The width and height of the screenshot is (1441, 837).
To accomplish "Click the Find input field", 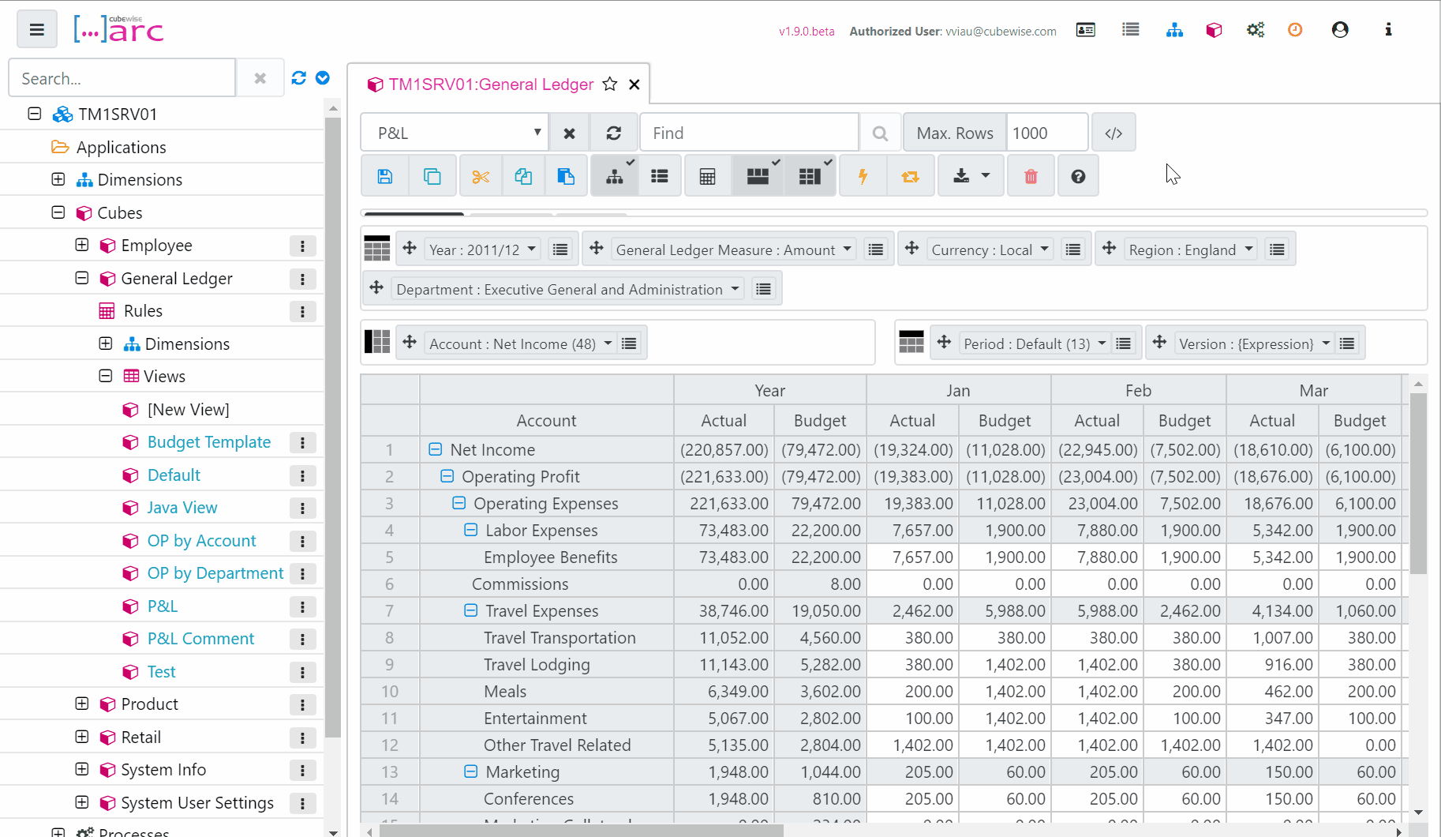I will tap(749, 133).
